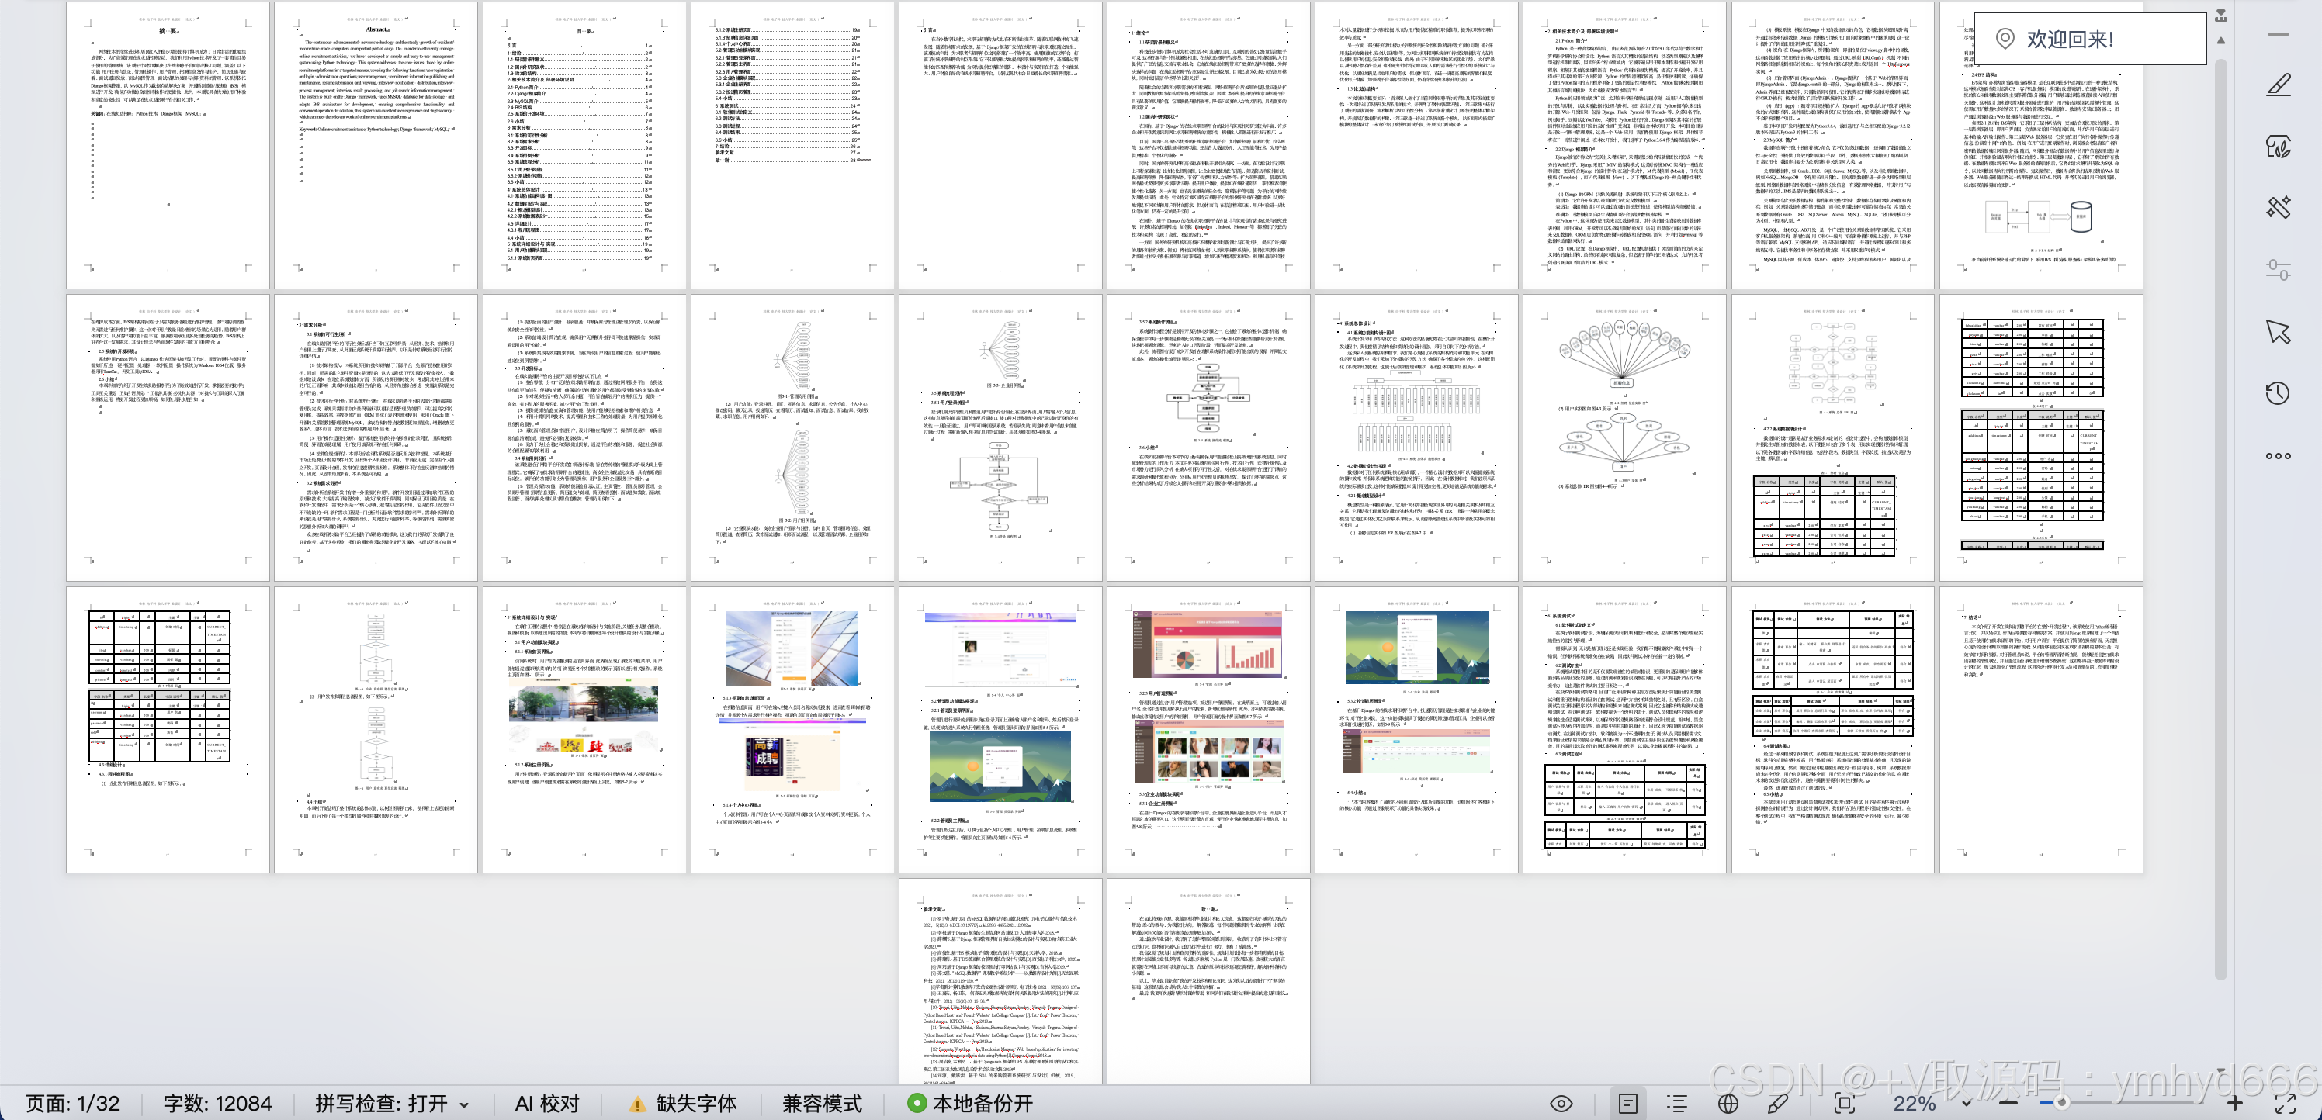Select the arrow pointer tool in sidebar
Viewport: 2322px width, 1120px height.
coord(2278,332)
